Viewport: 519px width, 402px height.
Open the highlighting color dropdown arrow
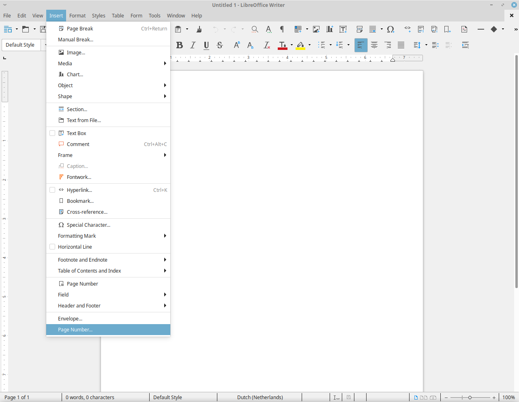click(x=309, y=45)
